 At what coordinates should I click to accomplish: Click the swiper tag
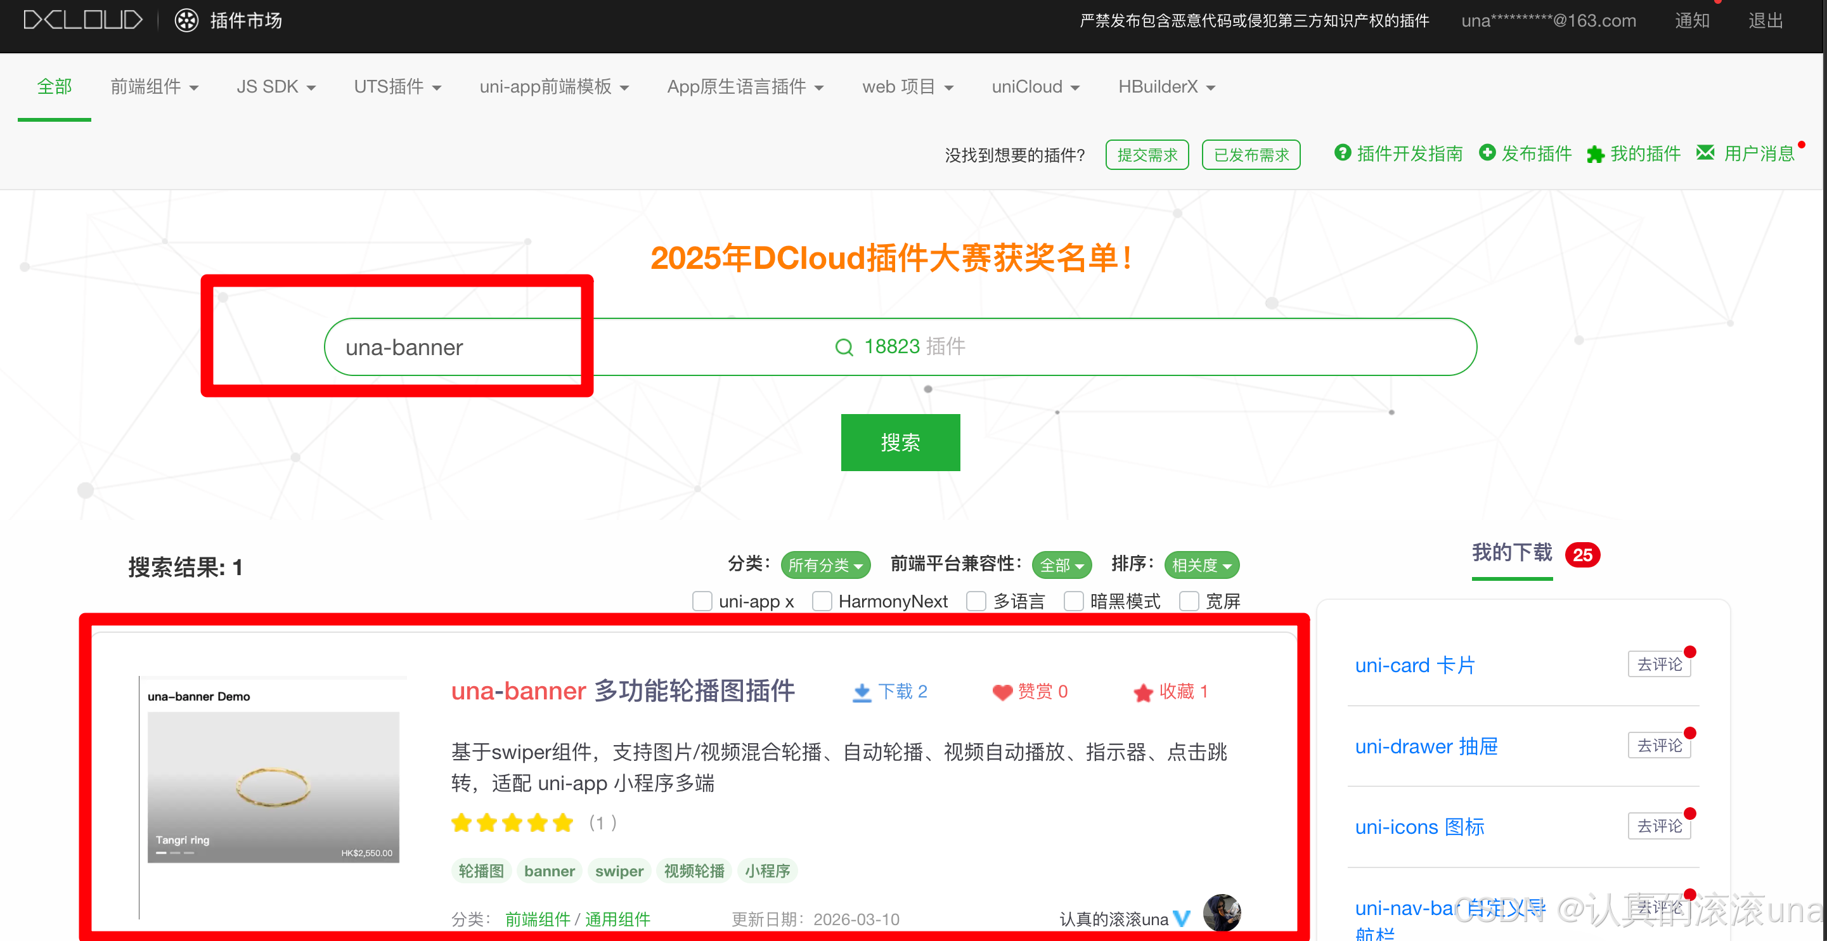(619, 871)
